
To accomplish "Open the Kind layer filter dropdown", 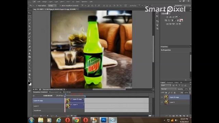I will pyautogui.click(x=166, y=85).
